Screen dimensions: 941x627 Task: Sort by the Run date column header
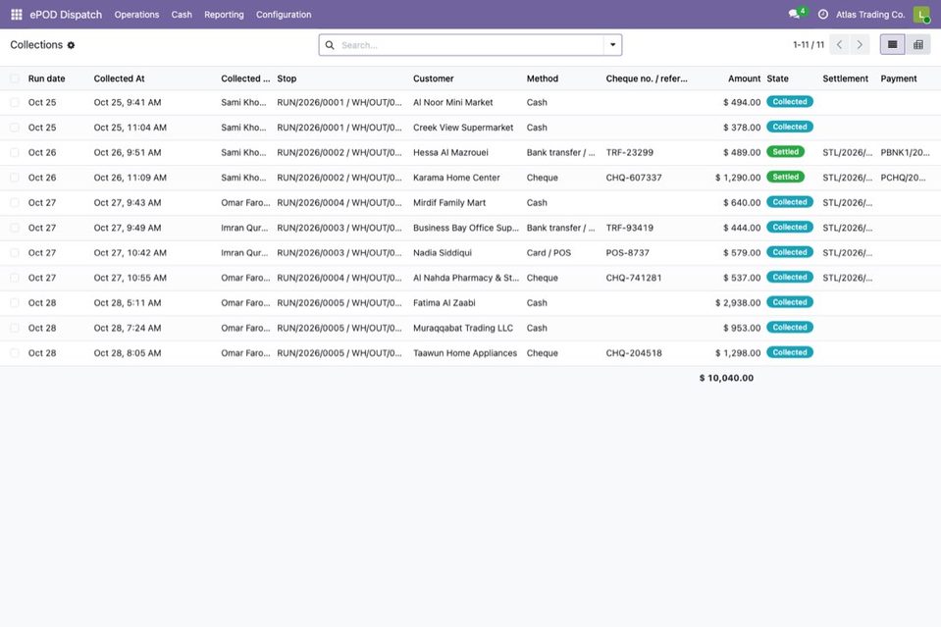[x=47, y=78]
